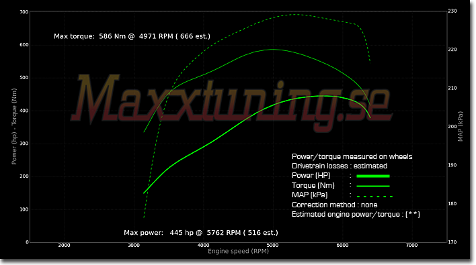
Task: Click the 400 left y-axis tick label
Action: click(24, 111)
